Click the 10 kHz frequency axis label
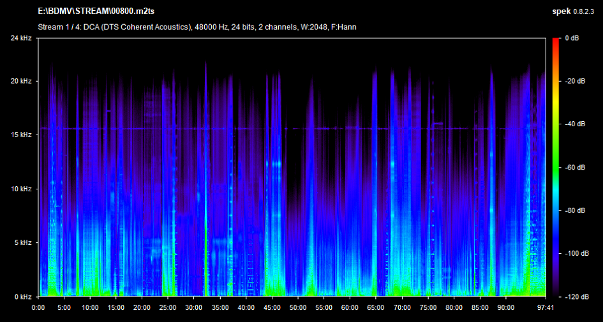 21,189
